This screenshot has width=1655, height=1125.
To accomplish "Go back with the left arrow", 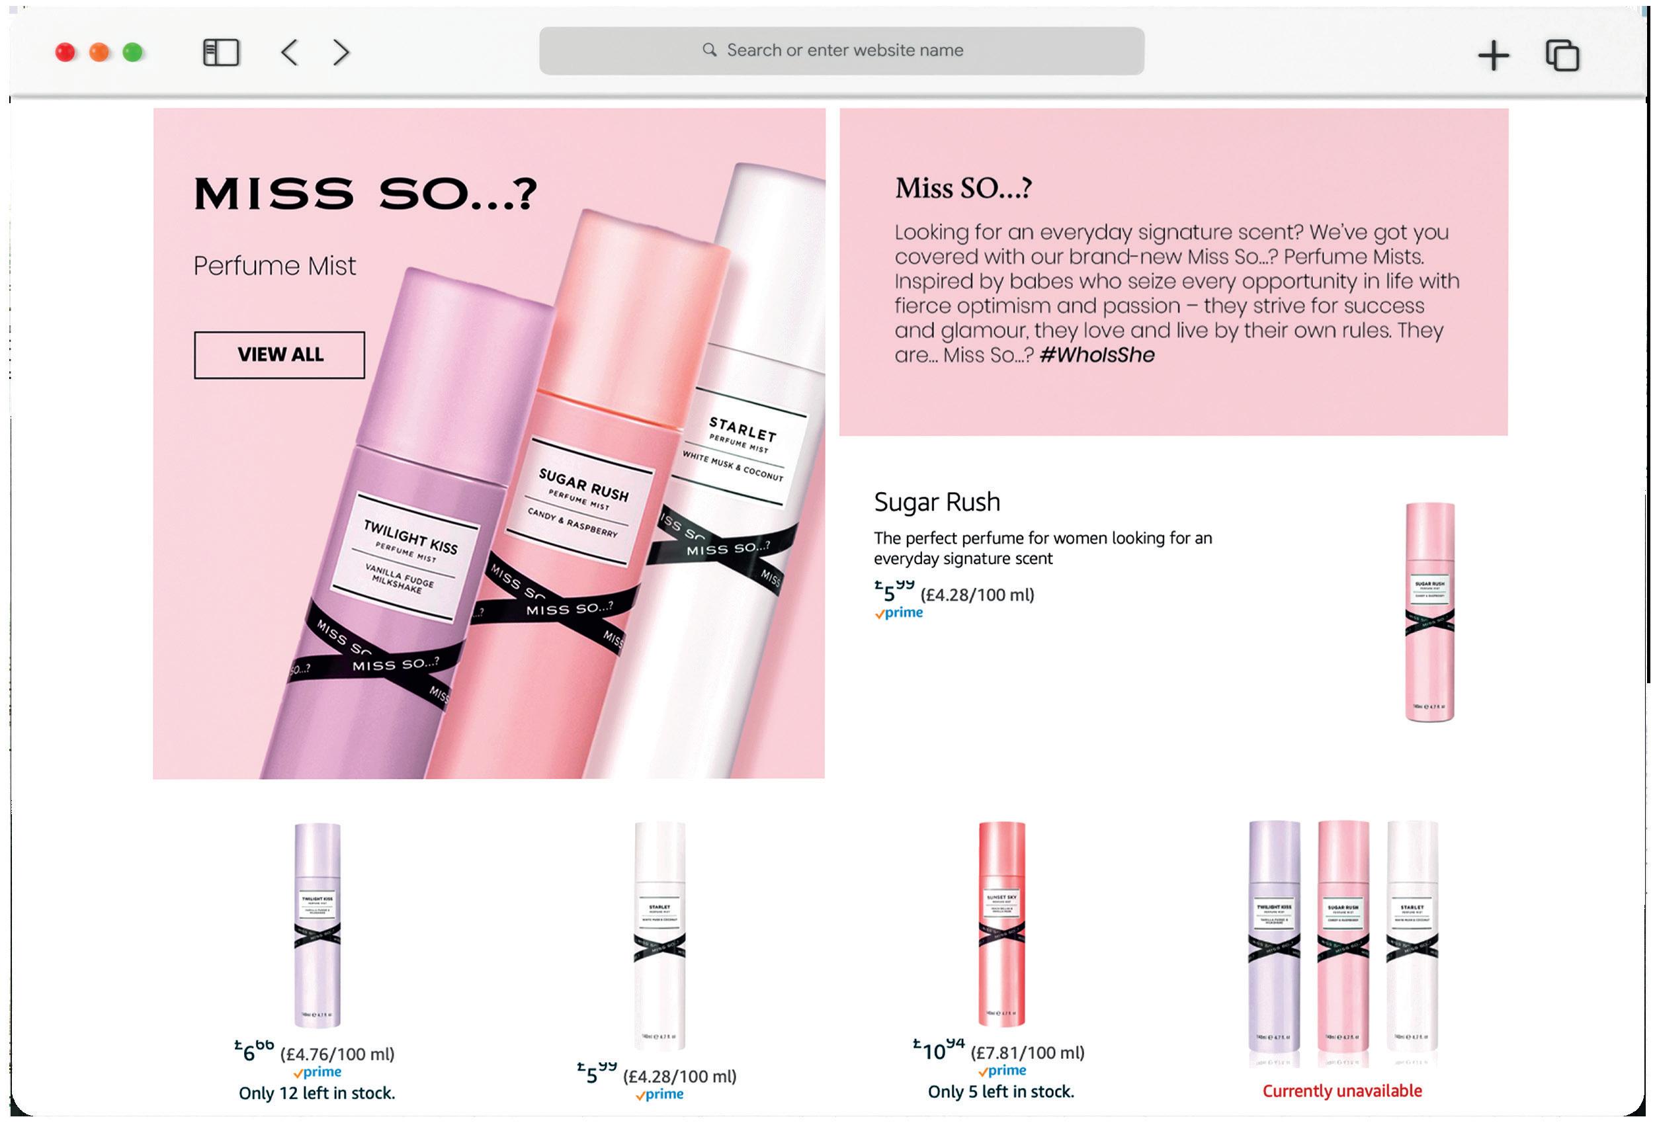I will pyautogui.click(x=289, y=53).
